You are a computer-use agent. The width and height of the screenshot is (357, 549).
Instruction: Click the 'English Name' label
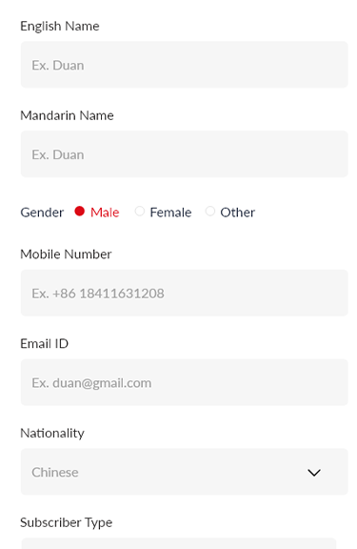pos(60,27)
